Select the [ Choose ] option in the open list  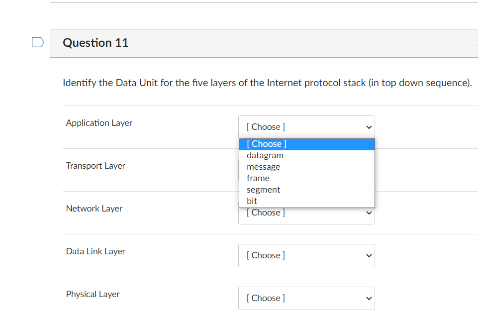click(307, 144)
